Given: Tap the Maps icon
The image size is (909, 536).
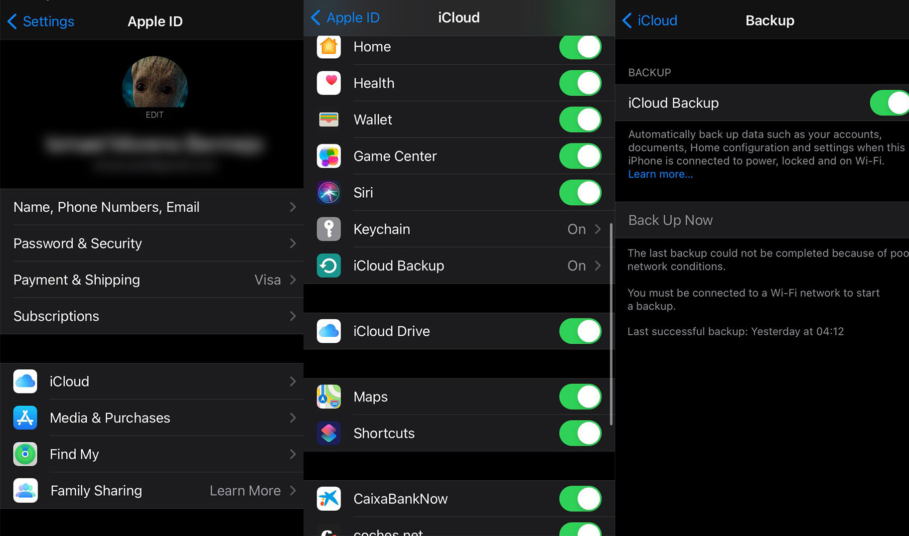Looking at the screenshot, I should coord(329,397).
